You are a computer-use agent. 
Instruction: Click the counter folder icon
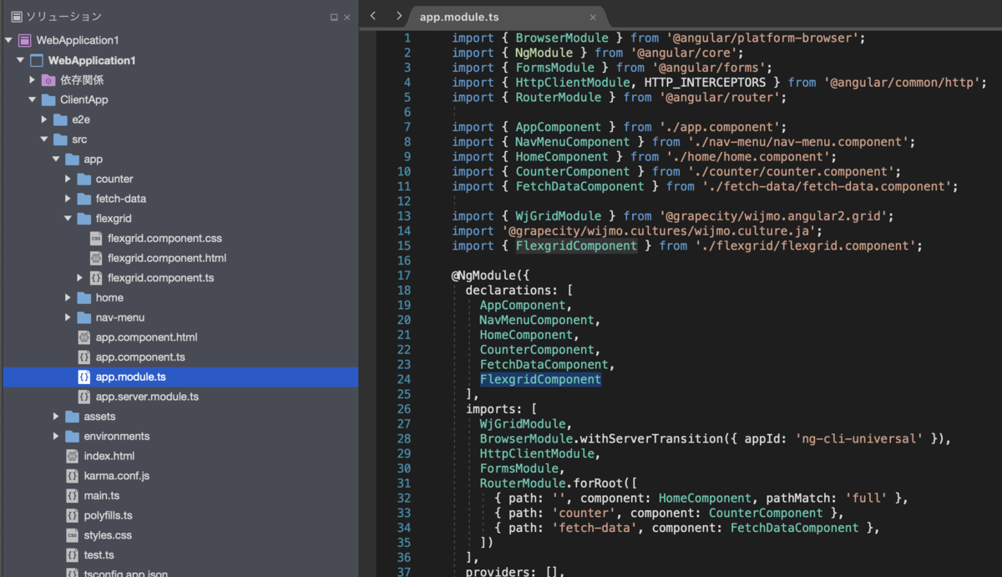click(x=83, y=179)
